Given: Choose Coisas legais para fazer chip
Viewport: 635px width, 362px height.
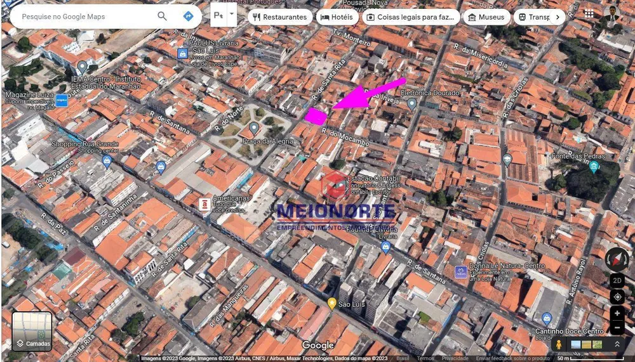Looking at the screenshot, I should point(411,17).
